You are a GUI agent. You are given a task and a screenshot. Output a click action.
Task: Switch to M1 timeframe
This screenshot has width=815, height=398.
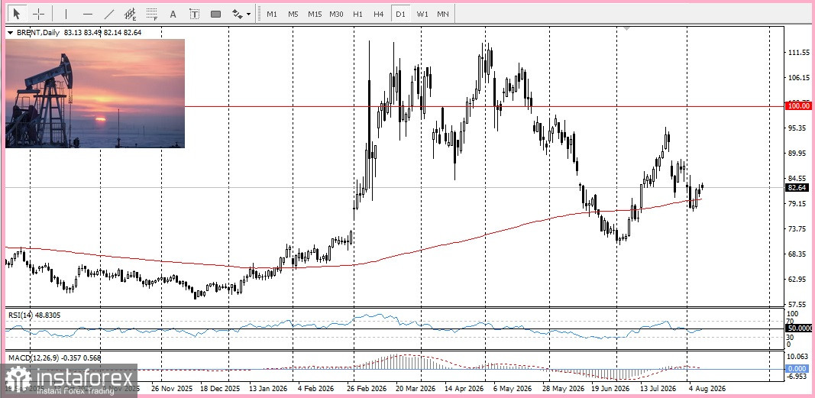coord(272,14)
